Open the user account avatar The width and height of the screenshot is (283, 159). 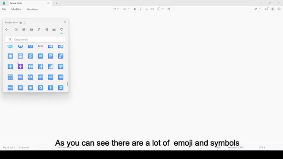click(x=273, y=9)
